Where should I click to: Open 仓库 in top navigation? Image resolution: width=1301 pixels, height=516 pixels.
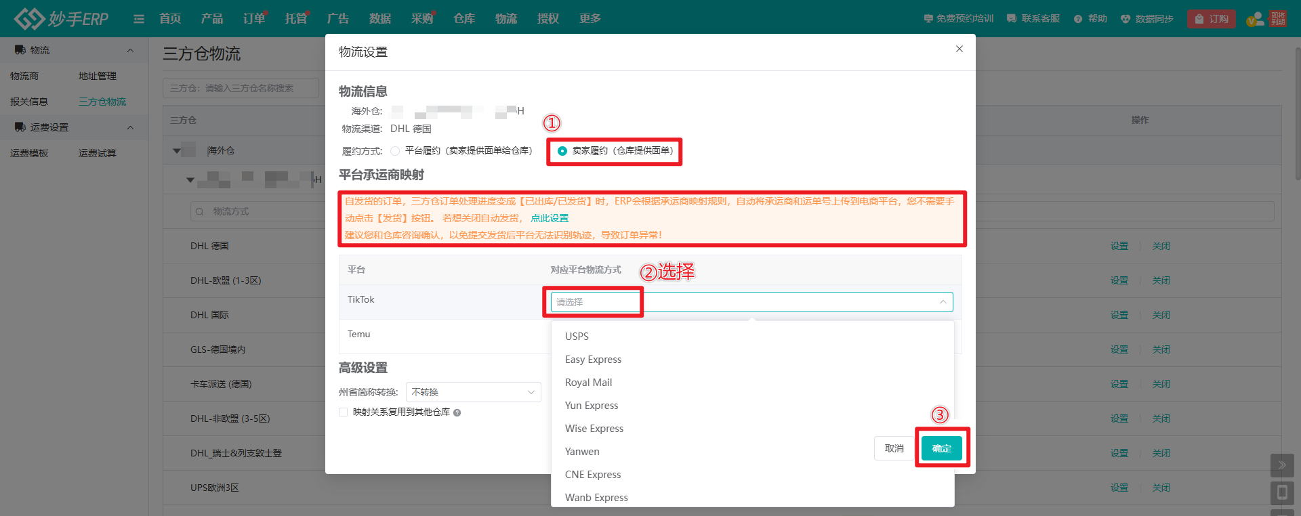point(464,19)
